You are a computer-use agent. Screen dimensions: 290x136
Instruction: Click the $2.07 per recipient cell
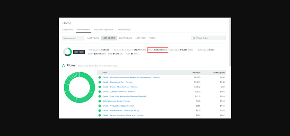[x=222, y=115]
